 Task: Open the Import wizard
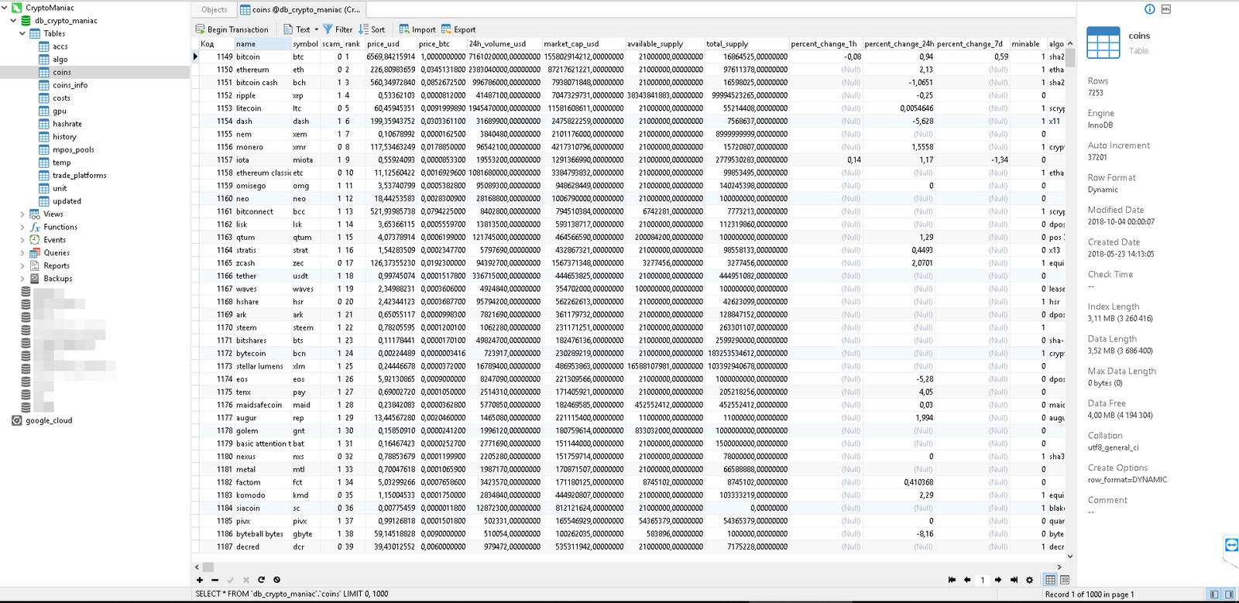click(417, 29)
